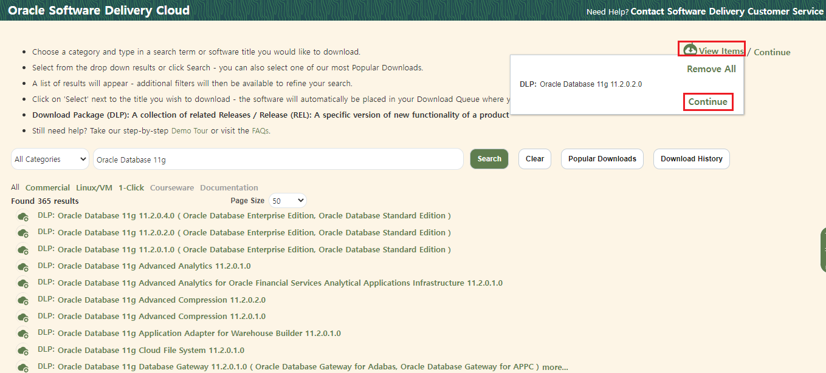Click Continue in the items popup
The height and width of the screenshot is (373, 826).
(x=708, y=102)
